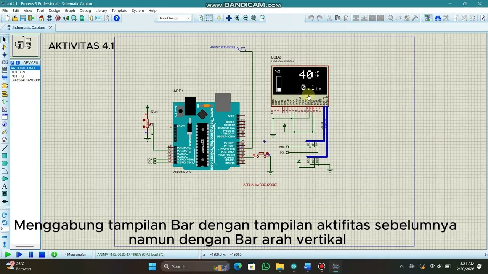Viewport: 488px width, 274px height.
Task: Toggle the false origin crosshair icon
Action: tap(219, 18)
